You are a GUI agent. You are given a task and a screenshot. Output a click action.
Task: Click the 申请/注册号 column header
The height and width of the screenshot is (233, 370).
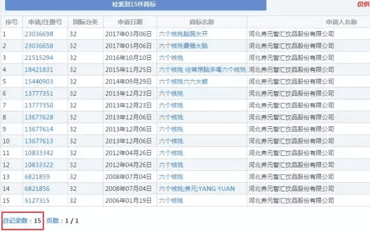coord(45,22)
